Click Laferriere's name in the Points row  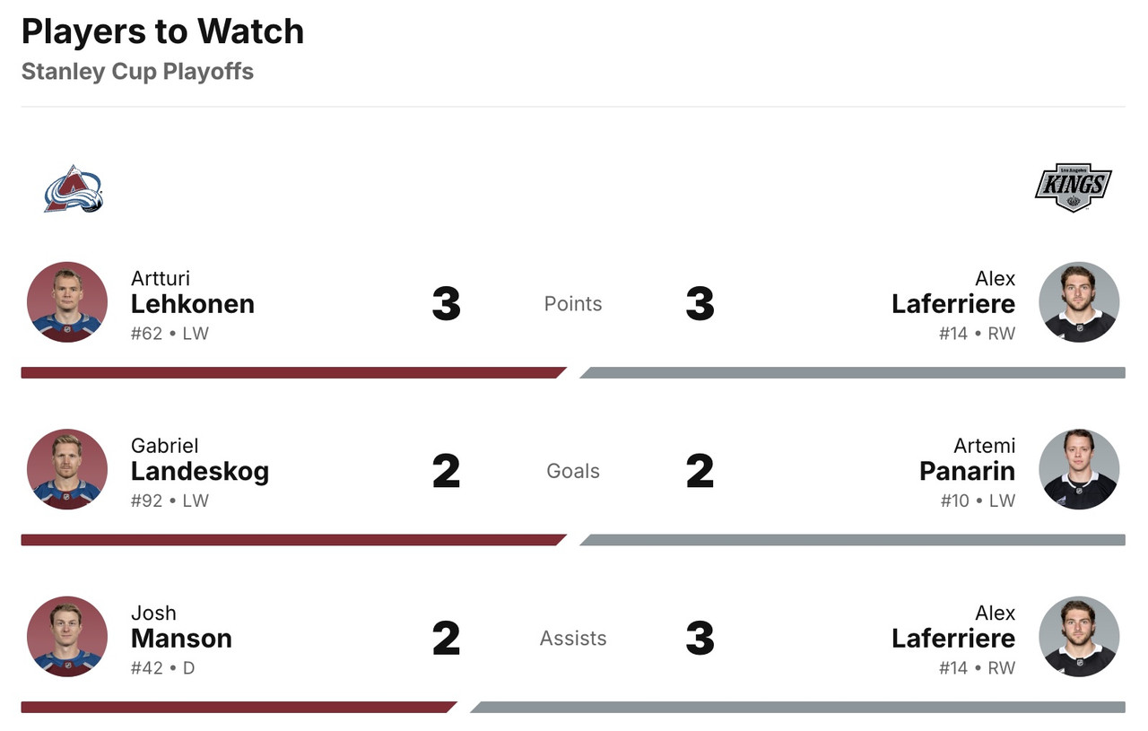[953, 304]
